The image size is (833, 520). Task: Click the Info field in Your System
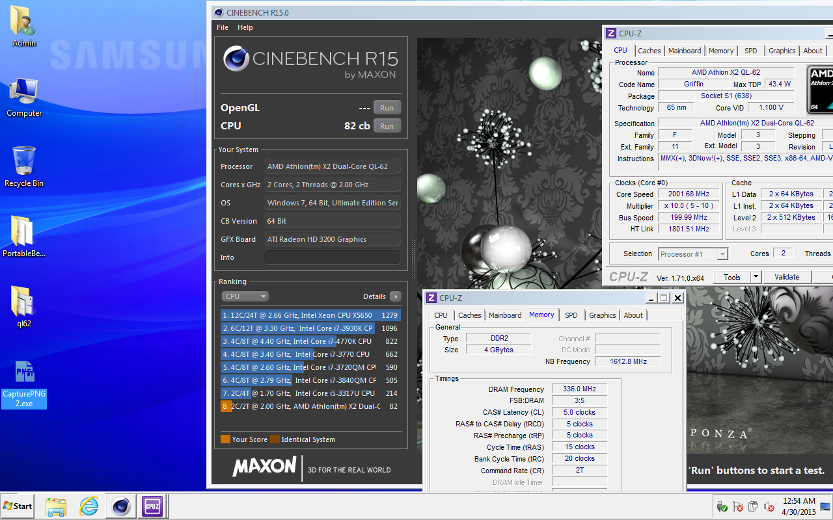click(x=333, y=257)
